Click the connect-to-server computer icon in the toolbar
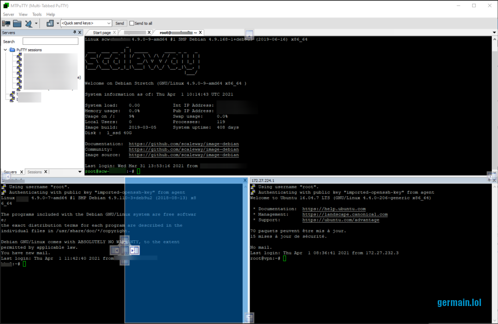The height and width of the screenshot is (324, 498). pyautogui.click(x=7, y=23)
